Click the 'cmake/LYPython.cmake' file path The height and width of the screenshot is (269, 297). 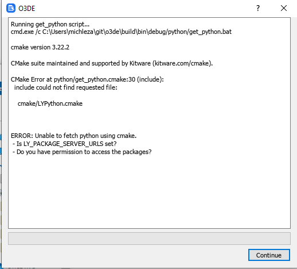(x=50, y=103)
